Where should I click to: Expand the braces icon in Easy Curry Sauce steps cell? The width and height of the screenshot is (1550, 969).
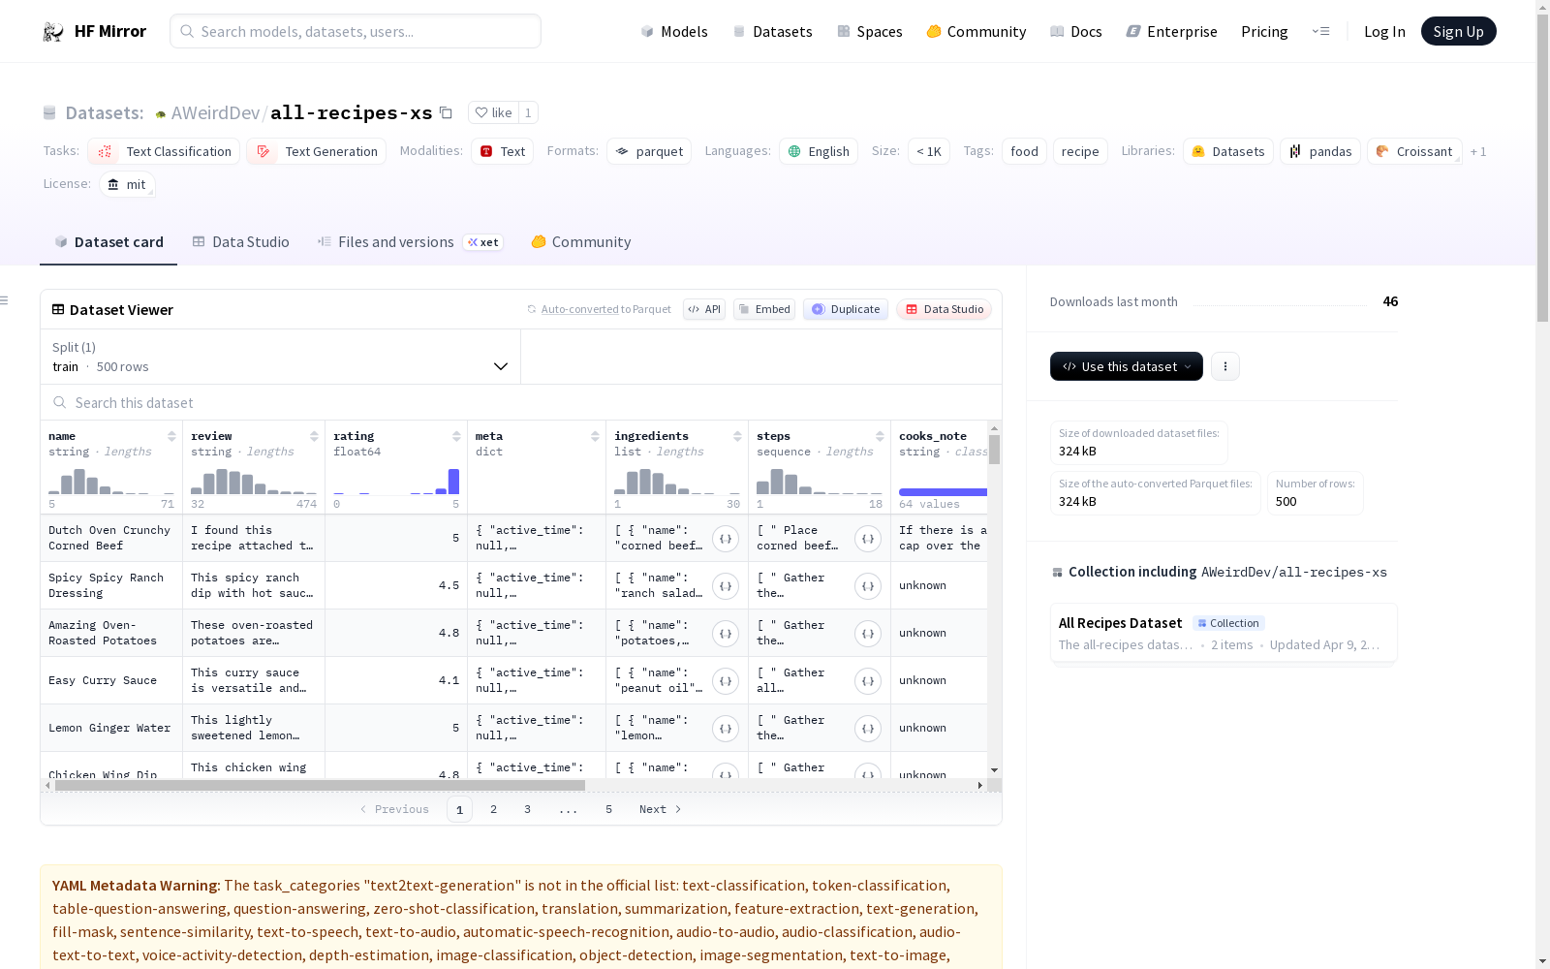tap(868, 681)
